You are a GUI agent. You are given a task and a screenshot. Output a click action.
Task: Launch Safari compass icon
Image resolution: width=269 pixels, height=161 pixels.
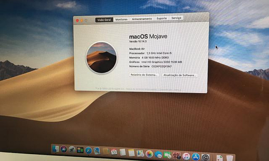coord(88,151)
